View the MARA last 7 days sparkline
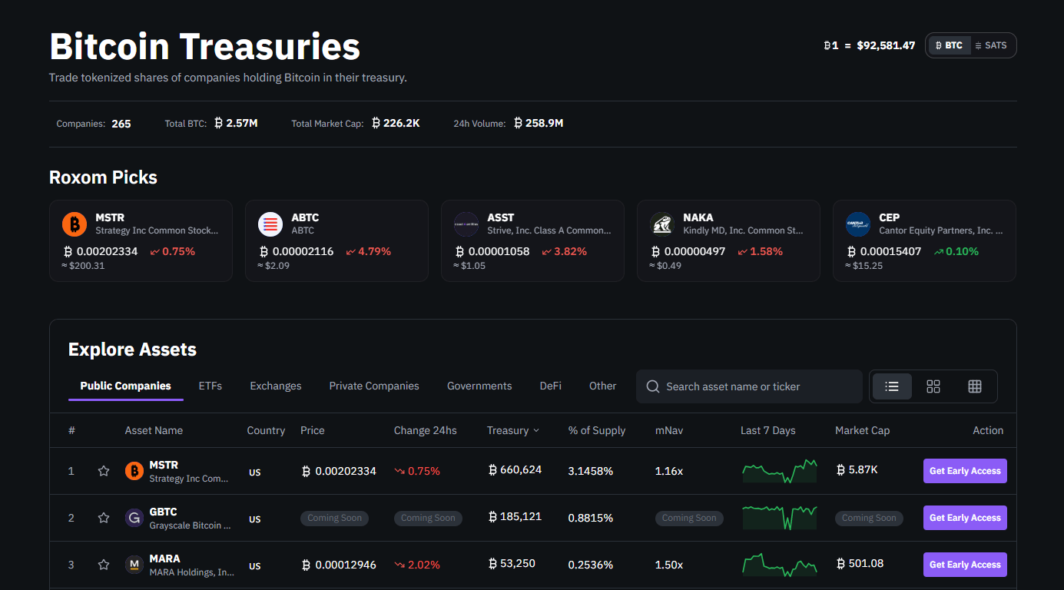Screen dimensions: 1064x590 click(x=780, y=565)
